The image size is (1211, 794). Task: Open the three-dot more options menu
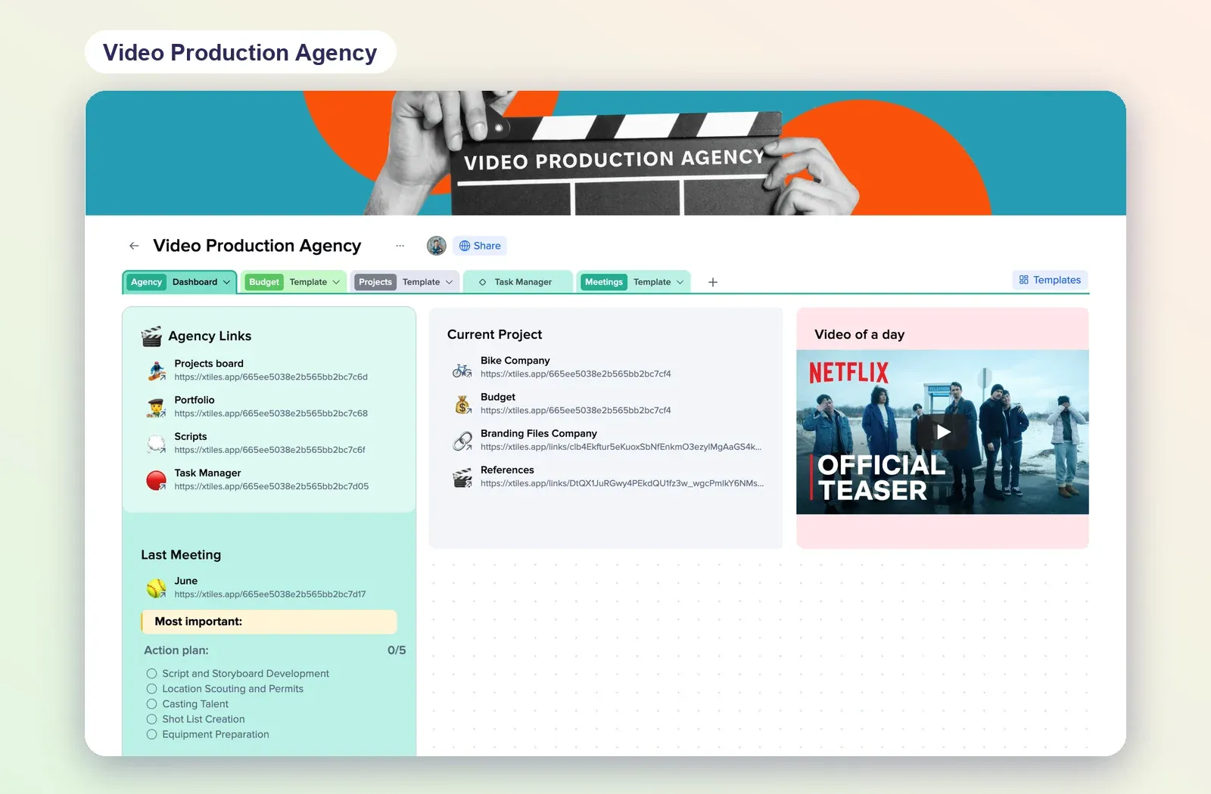point(400,246)
